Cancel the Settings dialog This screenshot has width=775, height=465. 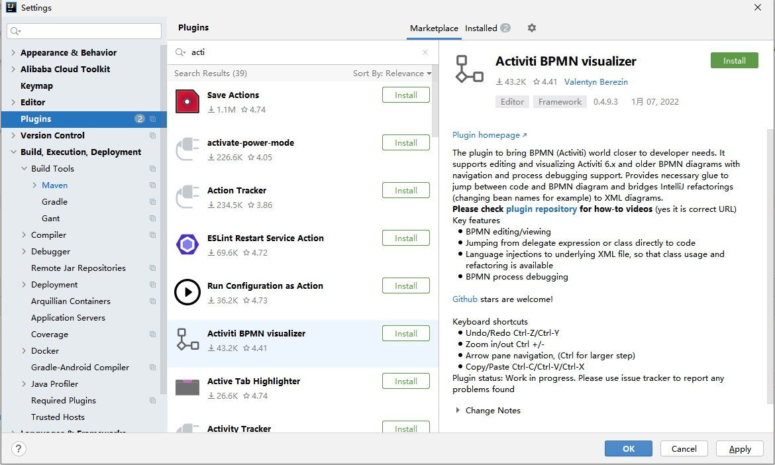pos(684,448)
